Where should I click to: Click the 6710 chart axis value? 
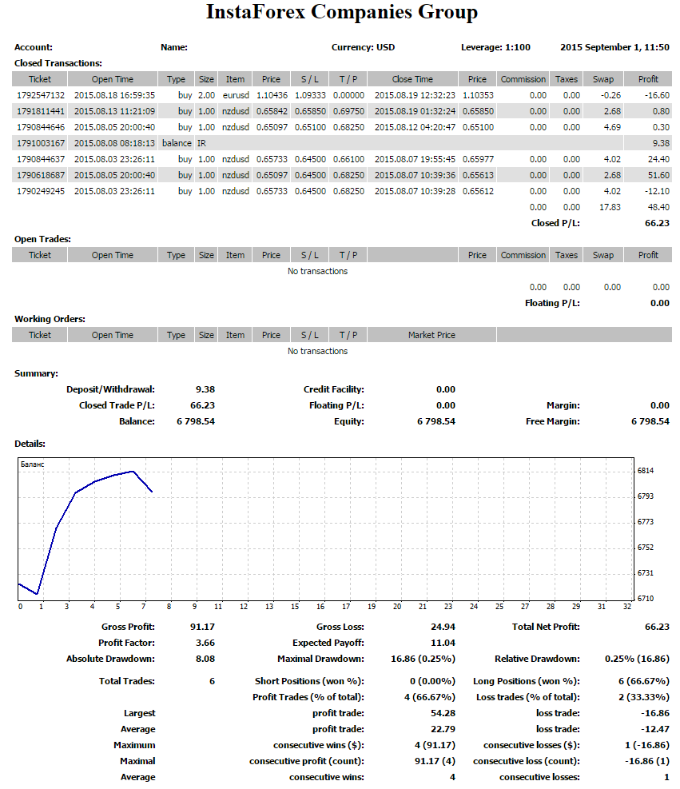pos(646,599)
